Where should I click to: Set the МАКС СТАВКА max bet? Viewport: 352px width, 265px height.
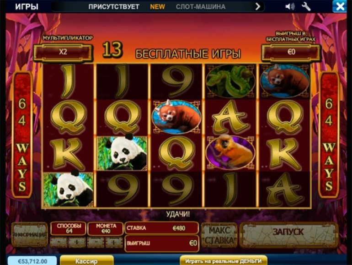pyautogui.click(x=219, y=235)
